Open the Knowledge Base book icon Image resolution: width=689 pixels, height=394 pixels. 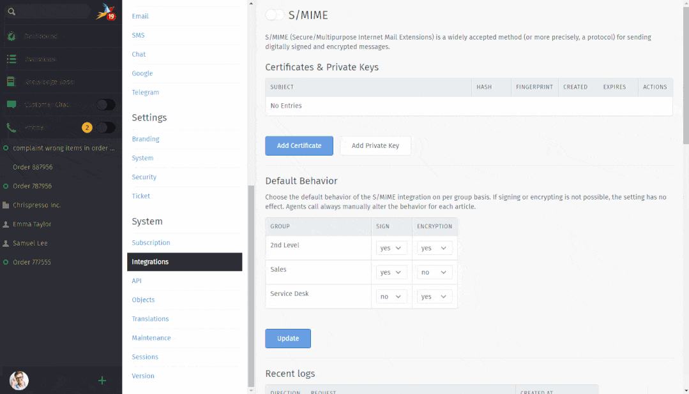point(11,82)
